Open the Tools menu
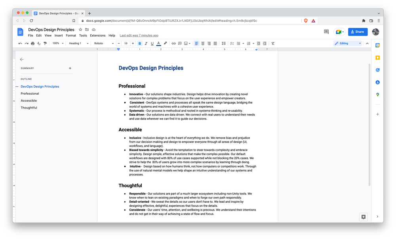The height and width of the screenshot is (239, 396). pyautogui.click(x=83, y=35)
